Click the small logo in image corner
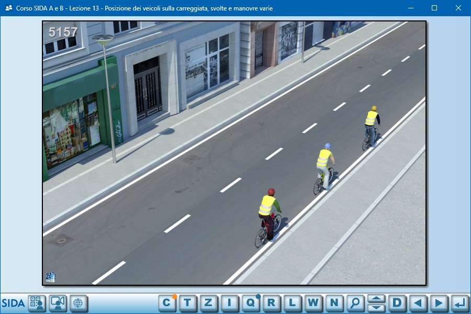Viewport: 471px width, 314px height. tap(51, 277)
